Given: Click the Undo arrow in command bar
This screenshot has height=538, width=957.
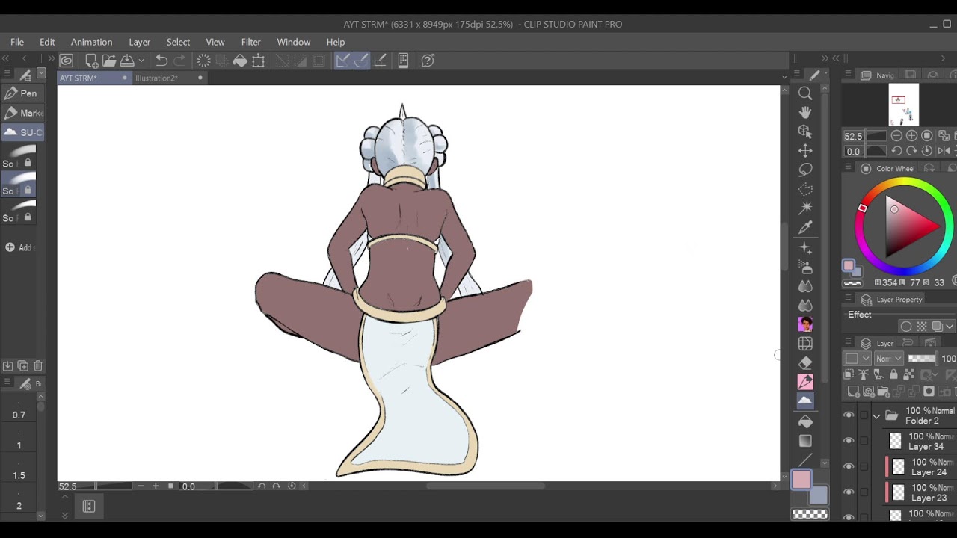Looking at the screenshot, I should [161, 61].
